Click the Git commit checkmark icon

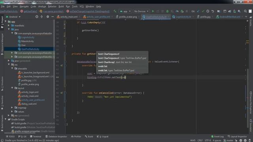203,11
